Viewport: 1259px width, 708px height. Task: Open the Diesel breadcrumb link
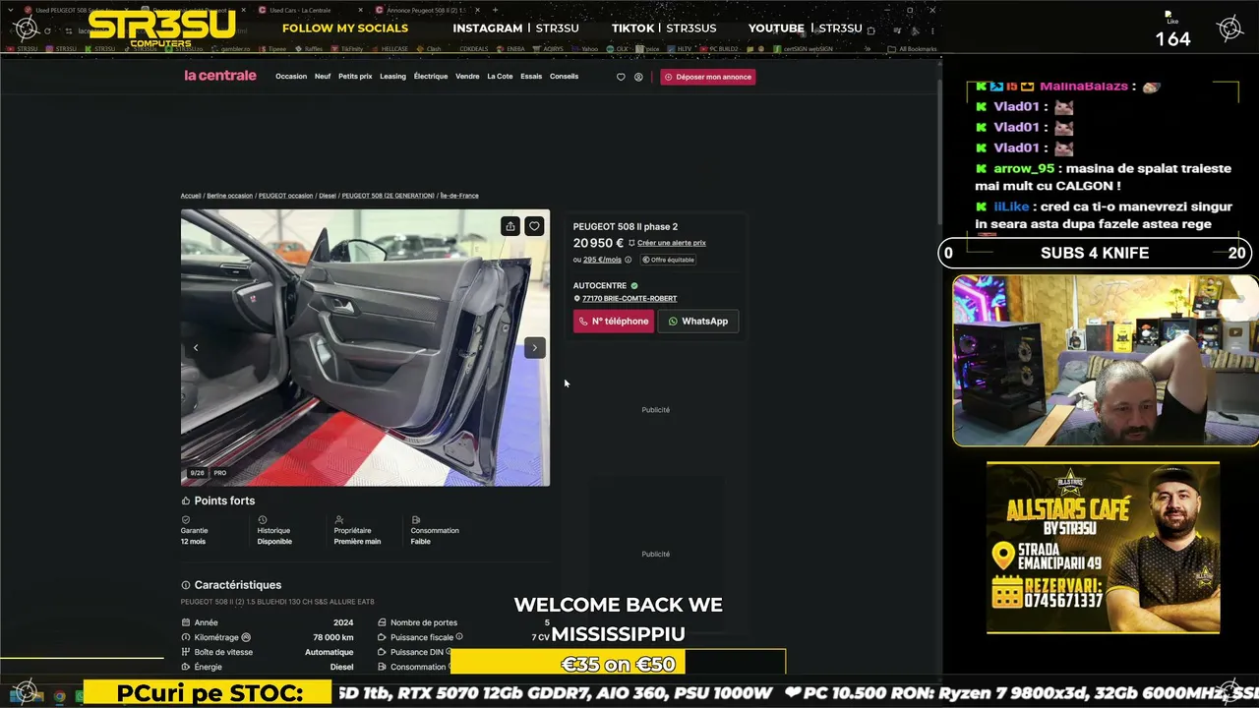pos(328,196)
